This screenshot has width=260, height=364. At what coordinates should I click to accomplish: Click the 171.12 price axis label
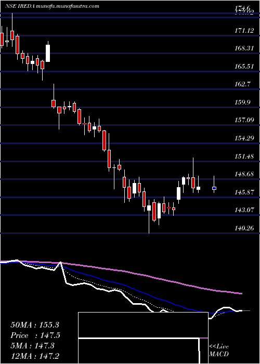(x=244, y=30)
